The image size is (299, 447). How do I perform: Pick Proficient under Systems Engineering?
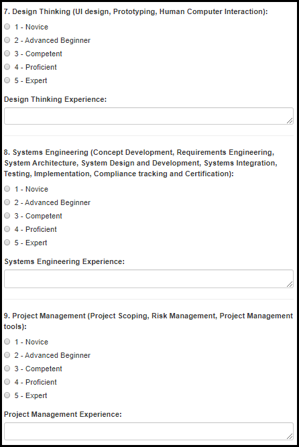click(x=7, y=229)
